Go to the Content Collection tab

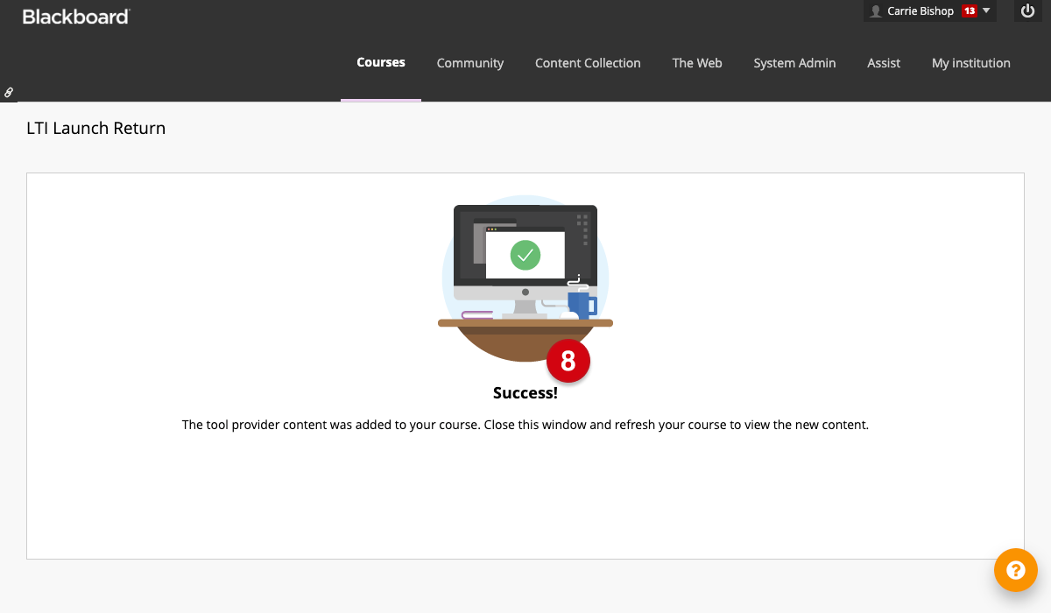pos(588,63)
